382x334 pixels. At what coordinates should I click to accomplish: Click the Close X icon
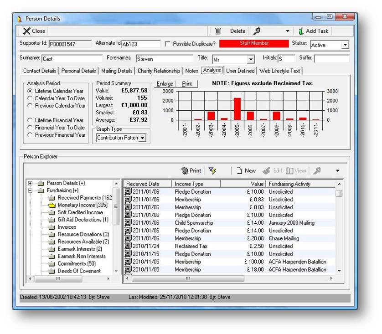(x=26, y=31)
